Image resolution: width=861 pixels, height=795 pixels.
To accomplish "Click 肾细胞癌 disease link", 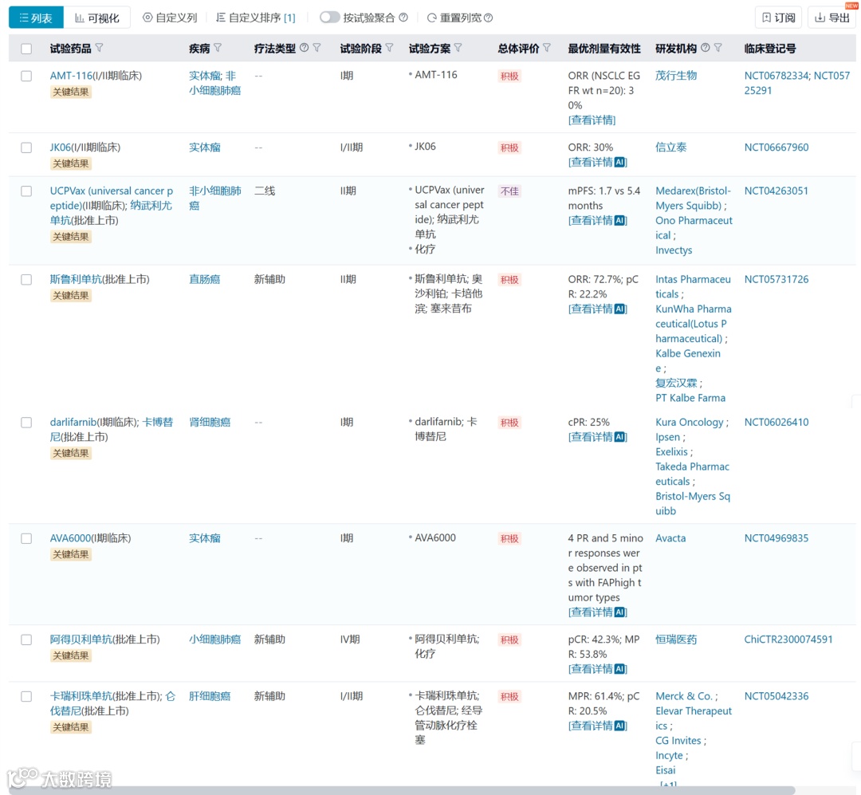I will 210,422.
